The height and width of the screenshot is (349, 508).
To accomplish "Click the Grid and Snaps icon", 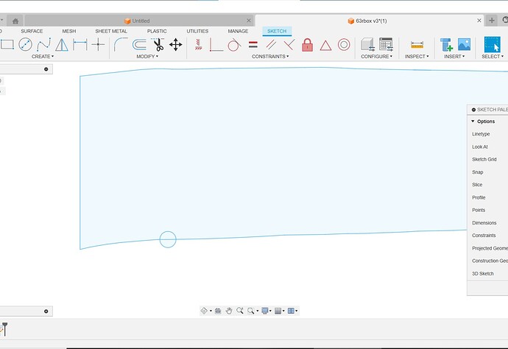I will tap(278, 311).
